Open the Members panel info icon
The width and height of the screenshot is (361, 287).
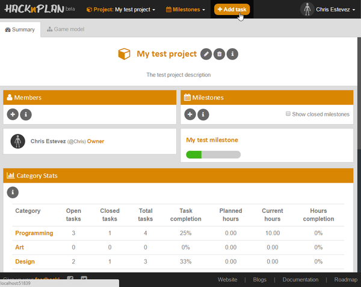point(26,115)
